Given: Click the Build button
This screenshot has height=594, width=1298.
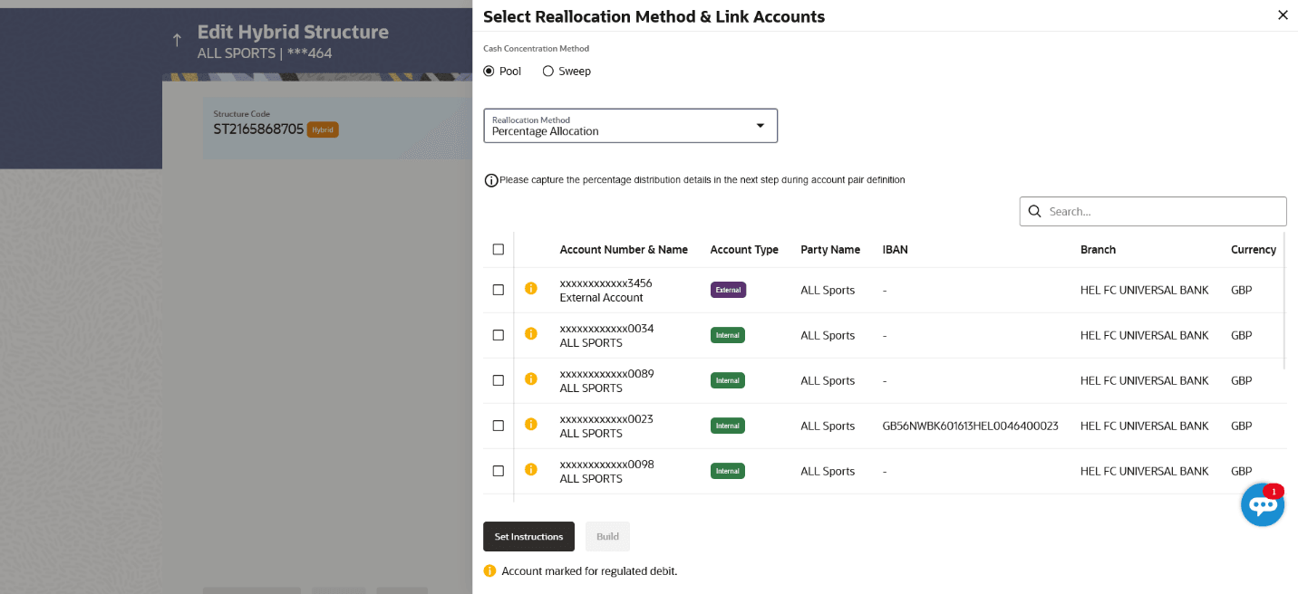Looking at the screenshot, I should (x=607, y=537).
